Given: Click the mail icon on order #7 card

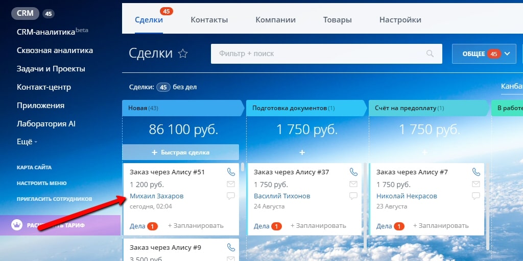Looking at the screenshot, I should tap(477, 184).
